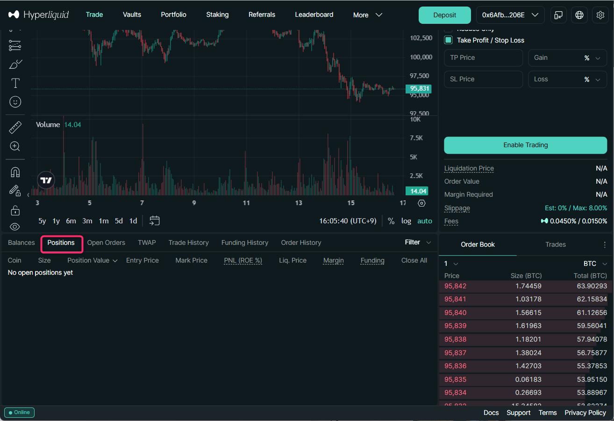The image size is (614, 421).
Task: Open the language globe icon
Action: click(x=579, y=15)
